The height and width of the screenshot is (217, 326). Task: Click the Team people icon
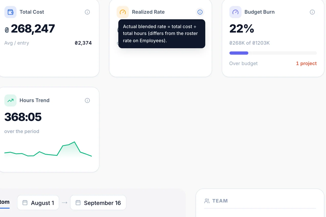207,201
